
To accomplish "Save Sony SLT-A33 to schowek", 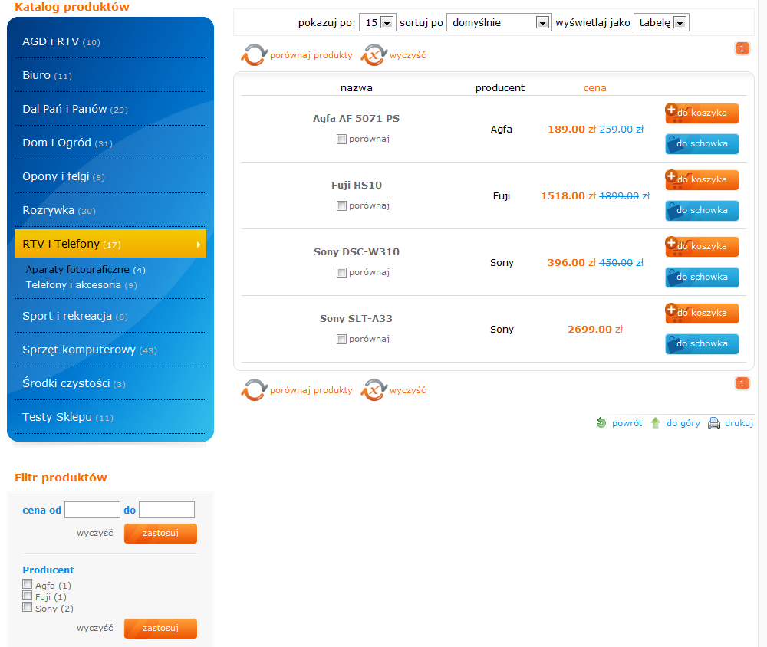I will coord(702,343).
